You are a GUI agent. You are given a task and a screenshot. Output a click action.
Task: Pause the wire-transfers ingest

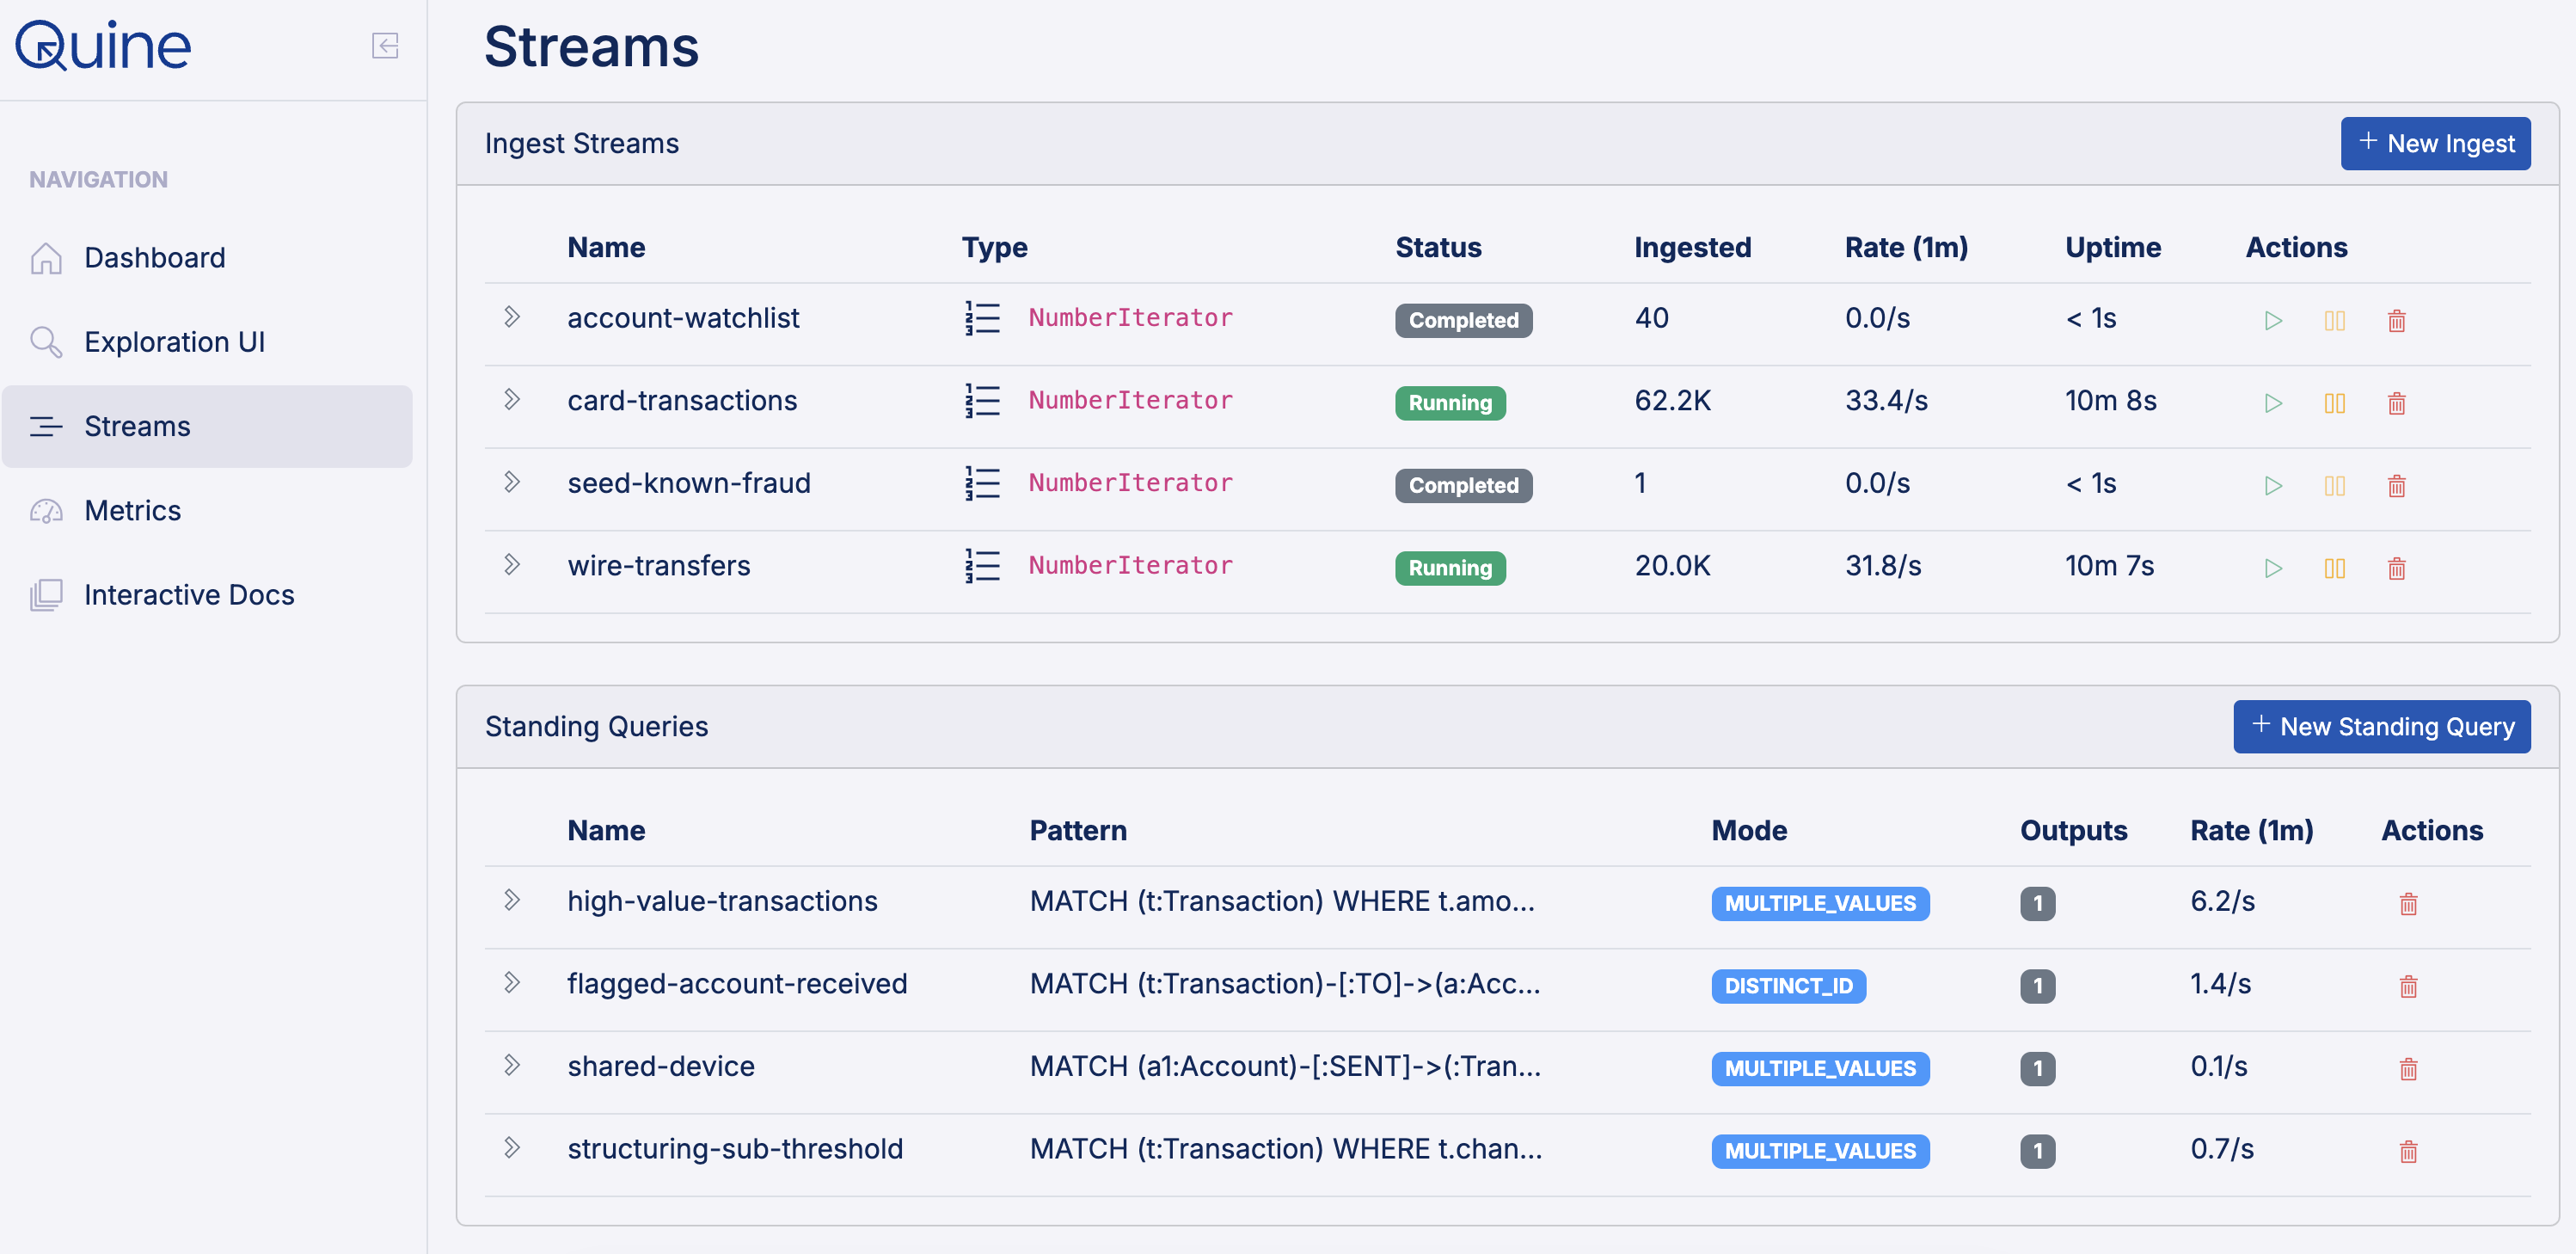pyautogui.click(x=2334, y=568)
